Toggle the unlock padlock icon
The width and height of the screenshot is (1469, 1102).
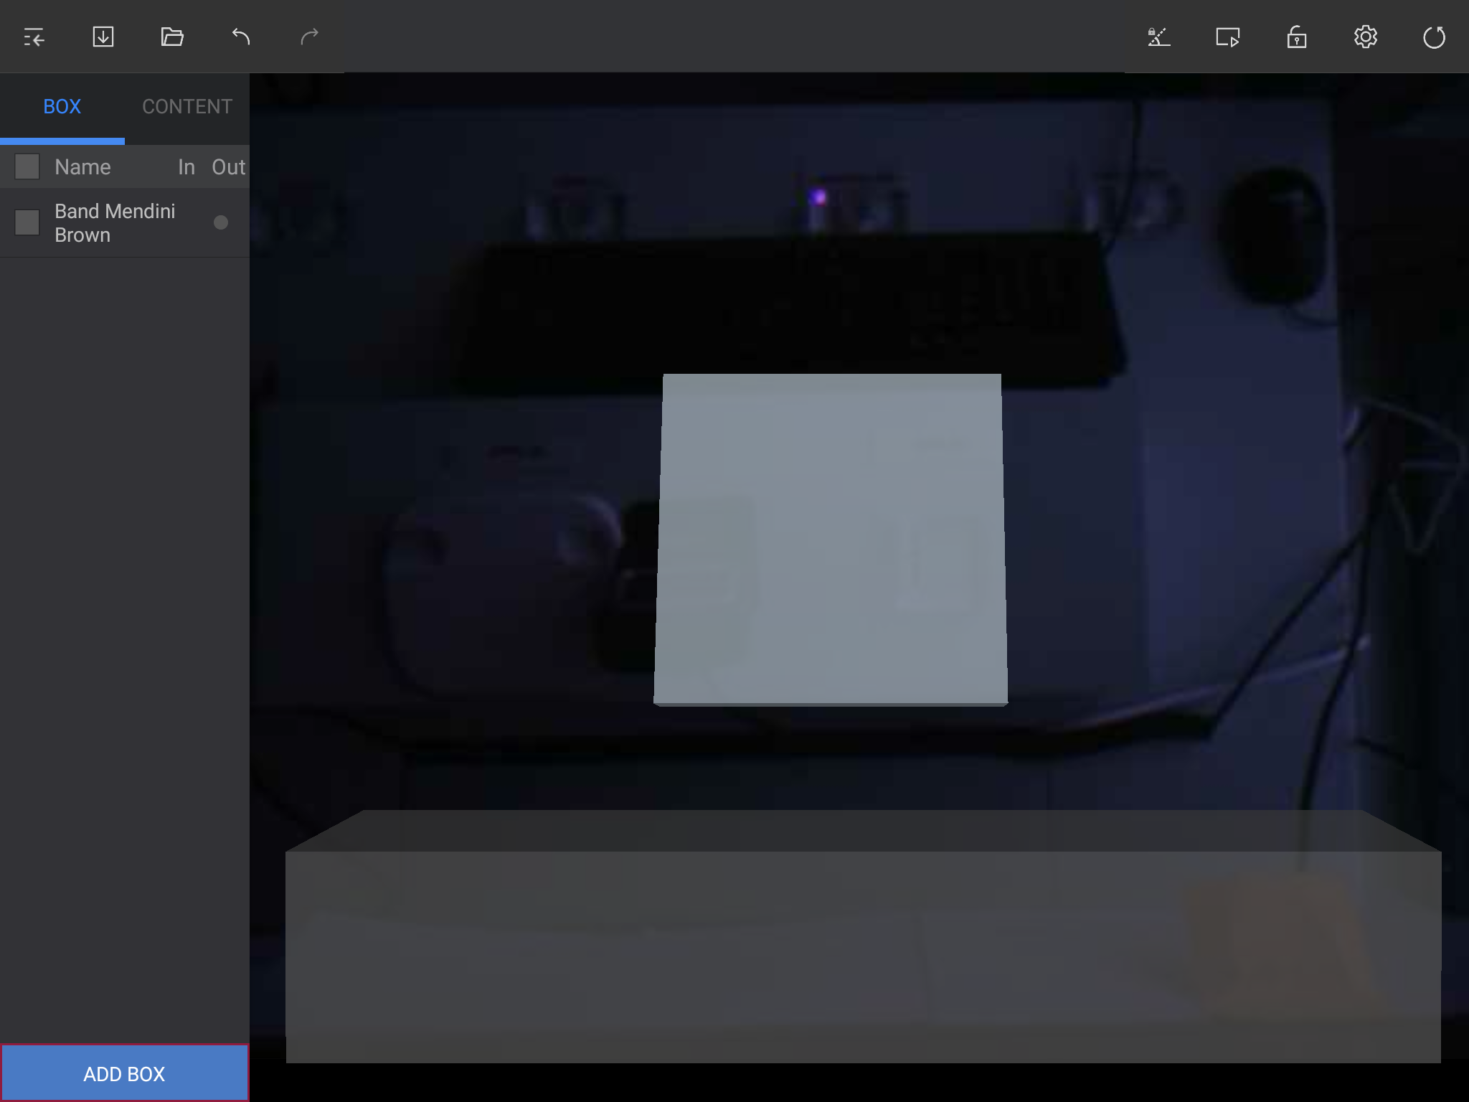pos(1296,37)
